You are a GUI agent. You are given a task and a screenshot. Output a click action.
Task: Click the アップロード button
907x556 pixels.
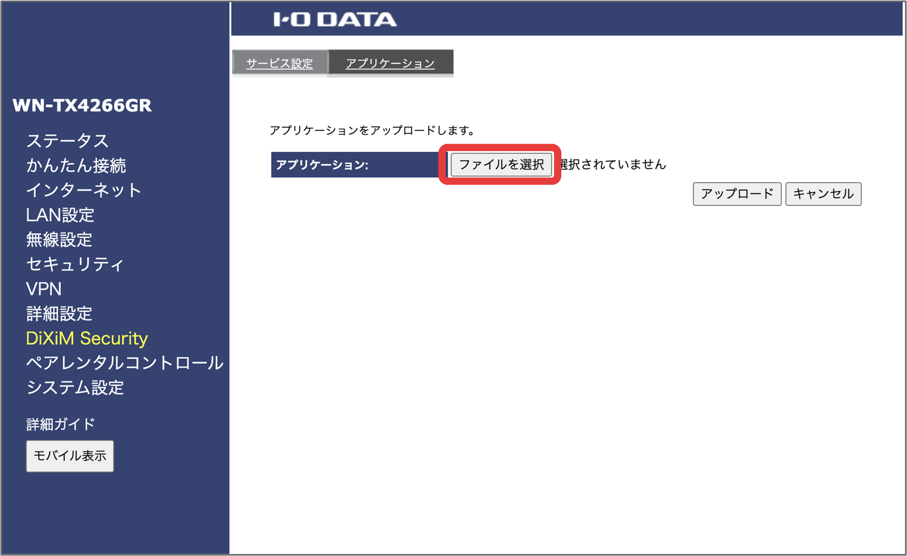(x=737, y=194)
